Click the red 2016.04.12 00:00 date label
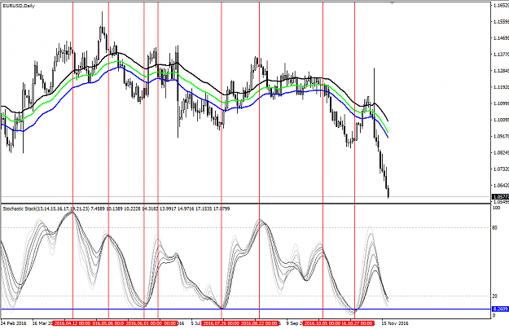The image size is (509, 329). 72,323
